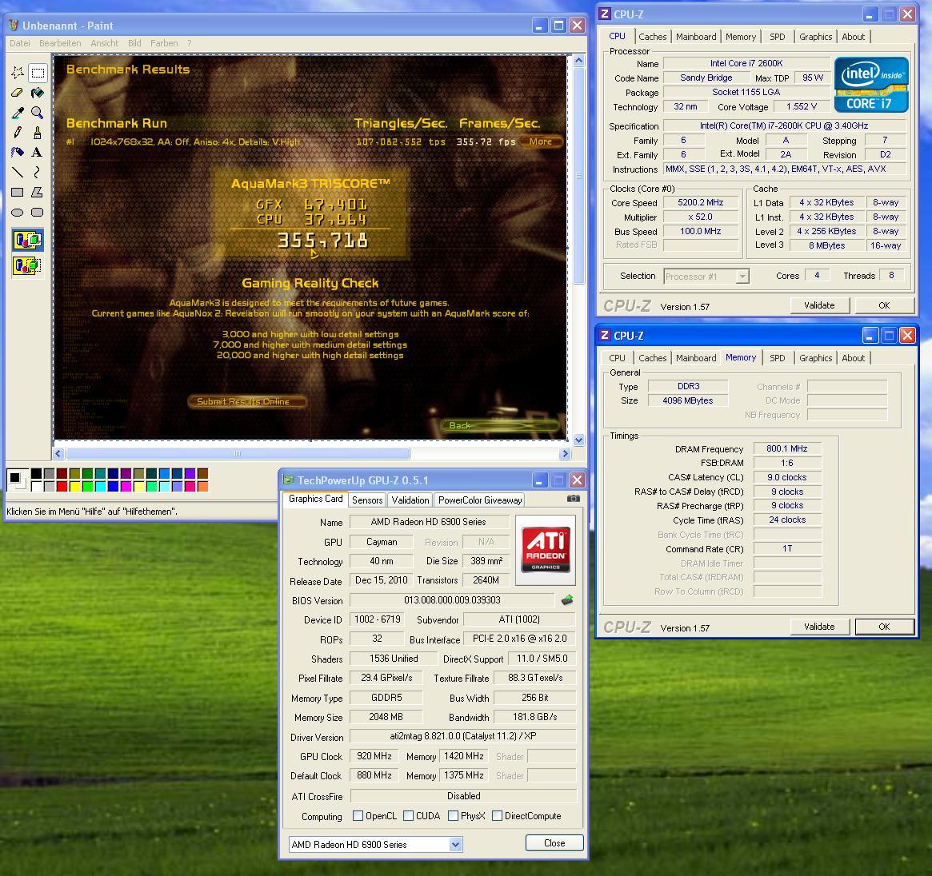This screenshot has width=932, height=876.
Task: Click Validate in the top CPU-Z window
Action: point(819,305)
